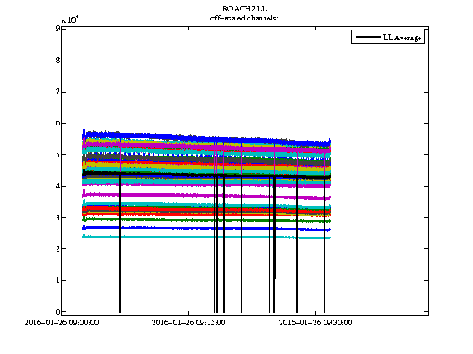Click the 09:15:00 x-axis time label
This screenshot has height=354, width=473.
tap(189, 323)
